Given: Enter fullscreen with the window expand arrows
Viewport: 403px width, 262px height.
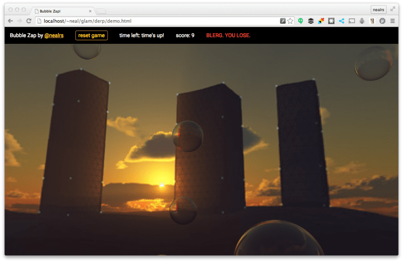Looking at the screenshot, I should (x=392, y=9).
